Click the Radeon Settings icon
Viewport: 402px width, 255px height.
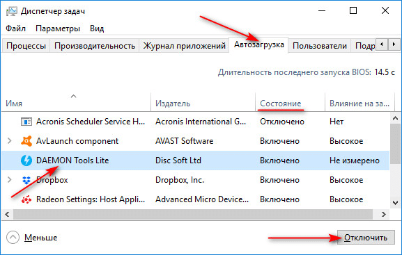pos(26,199)
